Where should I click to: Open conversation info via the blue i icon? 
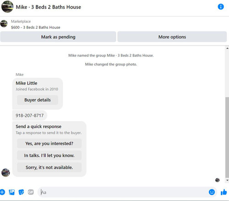coord(221,7)
